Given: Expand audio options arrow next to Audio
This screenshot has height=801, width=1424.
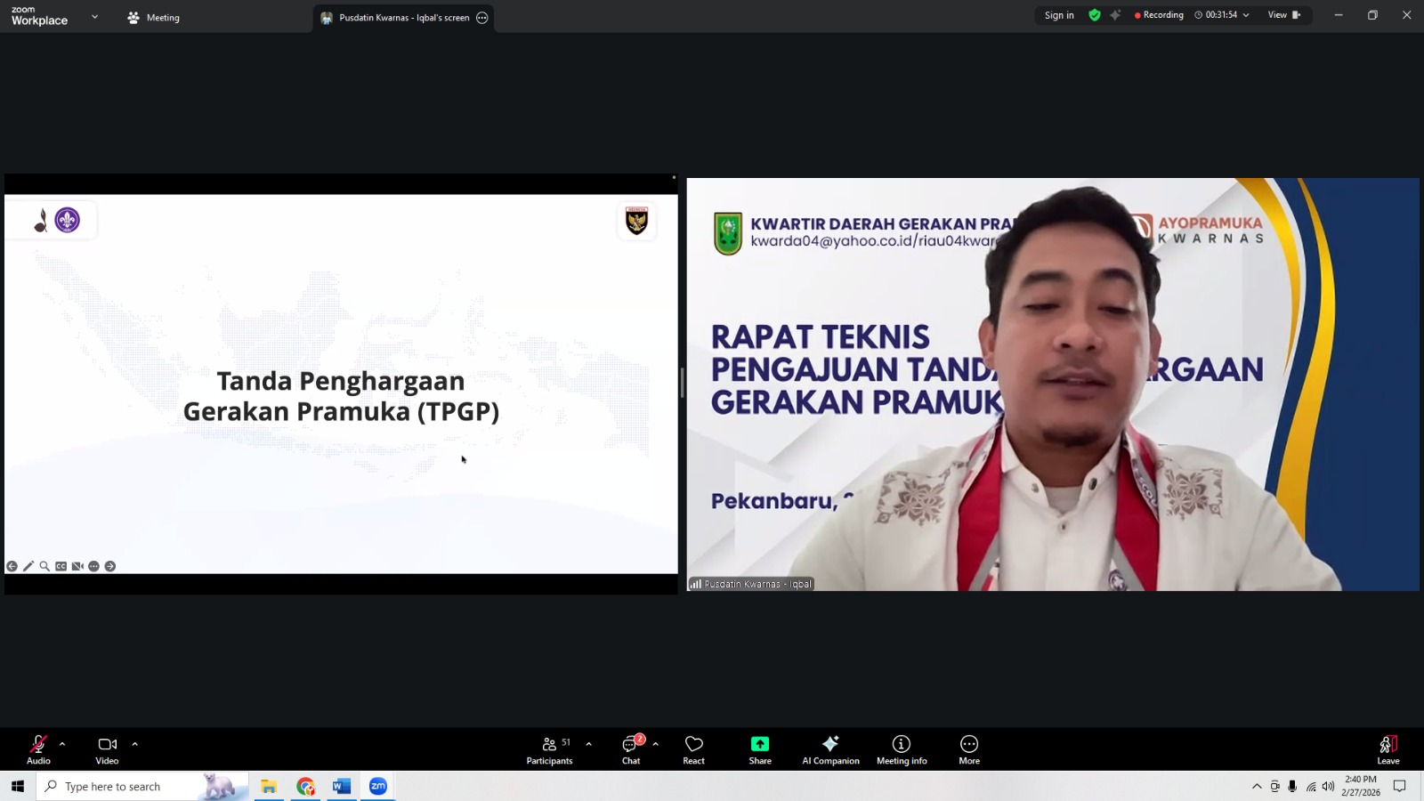Looking at the screenshot, I should pyautogui.click(x=62, y=744).
